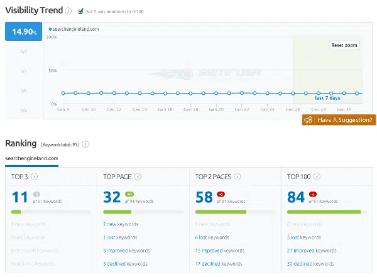The width and height of the screenshot is (377, 277).
Task: Click the last chart data point near Gen 31
Action: click(357, 94)
